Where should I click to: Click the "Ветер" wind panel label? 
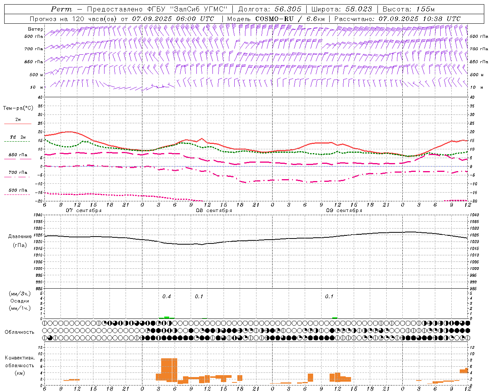(x=36, y=29)
